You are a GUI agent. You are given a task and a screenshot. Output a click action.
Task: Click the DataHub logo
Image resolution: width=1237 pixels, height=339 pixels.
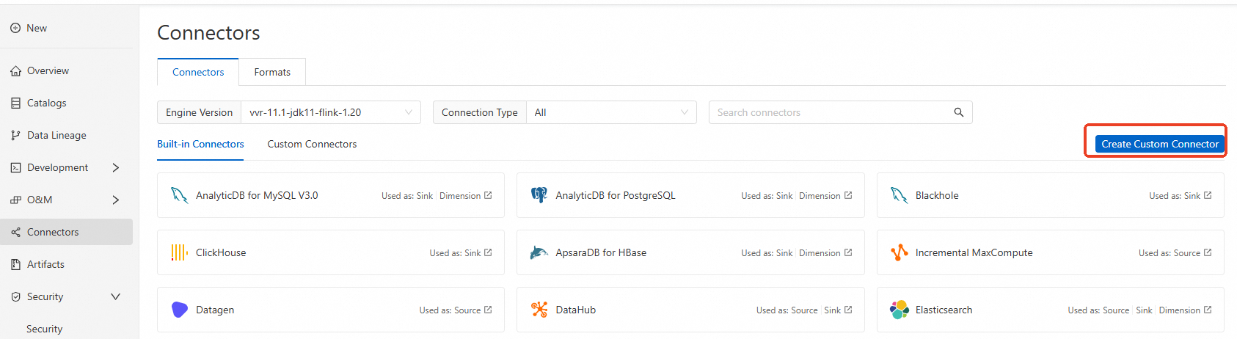[x=539, y=310]
